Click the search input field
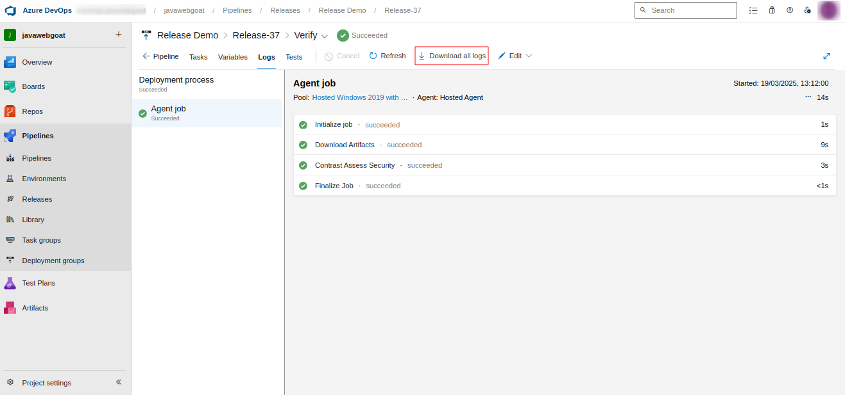This screenshot has height=395, width=845. [685, 10]
